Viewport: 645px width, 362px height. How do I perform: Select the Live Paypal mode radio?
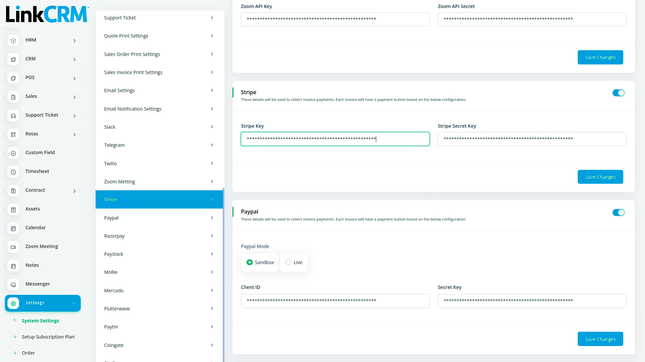[288, 262]
